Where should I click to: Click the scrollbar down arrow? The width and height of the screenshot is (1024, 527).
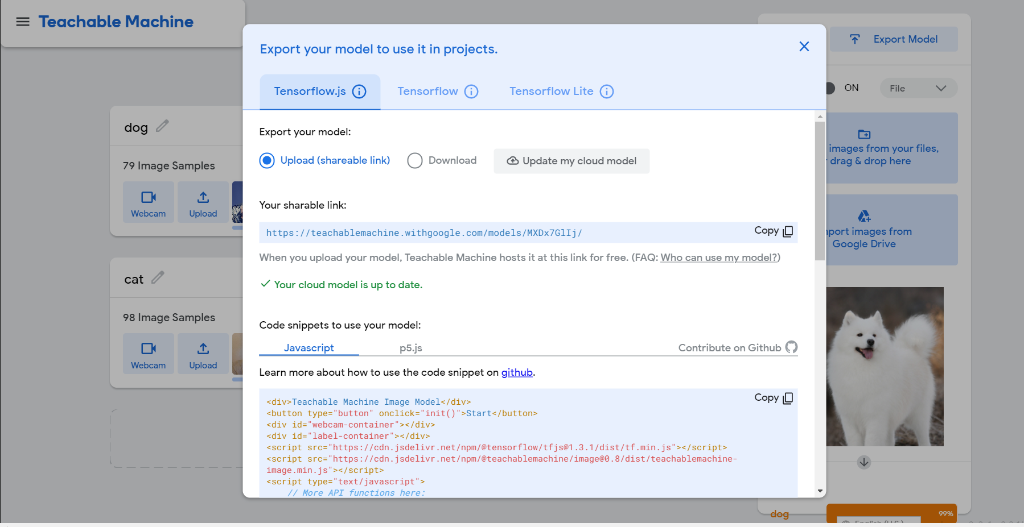coord(820,491)
